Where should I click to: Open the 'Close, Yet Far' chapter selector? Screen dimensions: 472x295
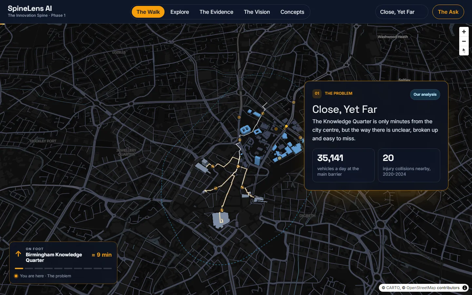tap(402, 12)
